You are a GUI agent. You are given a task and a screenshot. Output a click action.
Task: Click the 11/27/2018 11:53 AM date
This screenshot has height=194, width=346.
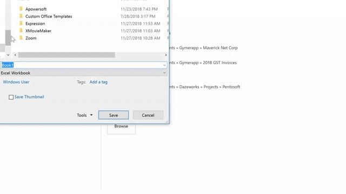(x=141, y=24)
